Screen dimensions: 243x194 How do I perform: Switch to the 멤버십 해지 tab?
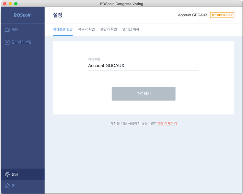tap(131, 29)
